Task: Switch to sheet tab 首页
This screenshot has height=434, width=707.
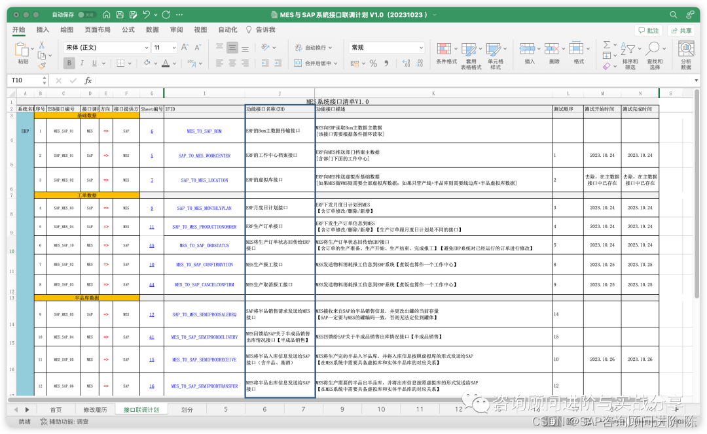Action: tap(56, 410)
